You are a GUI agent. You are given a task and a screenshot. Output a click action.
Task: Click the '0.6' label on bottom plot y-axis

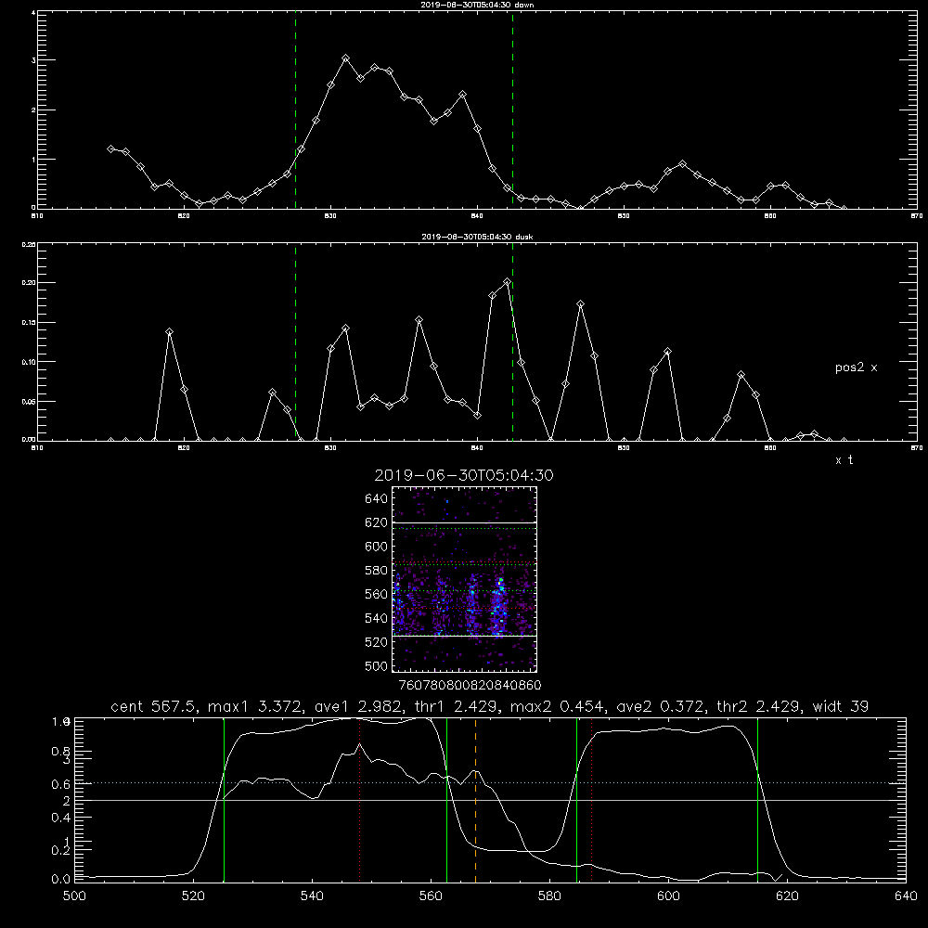[x=61, y=785]
